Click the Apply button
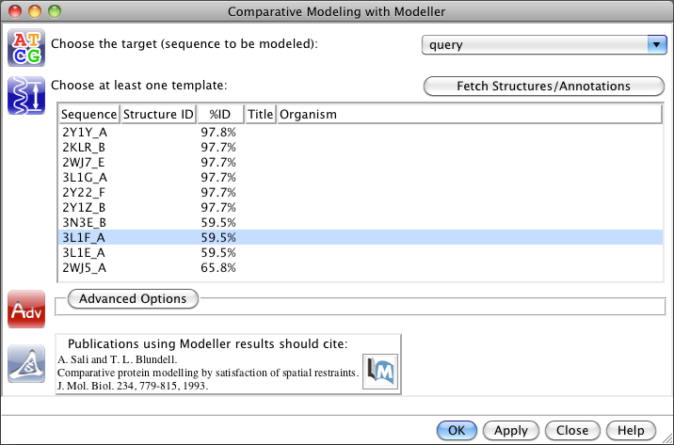The image size is (674, 445). (510, 430)
